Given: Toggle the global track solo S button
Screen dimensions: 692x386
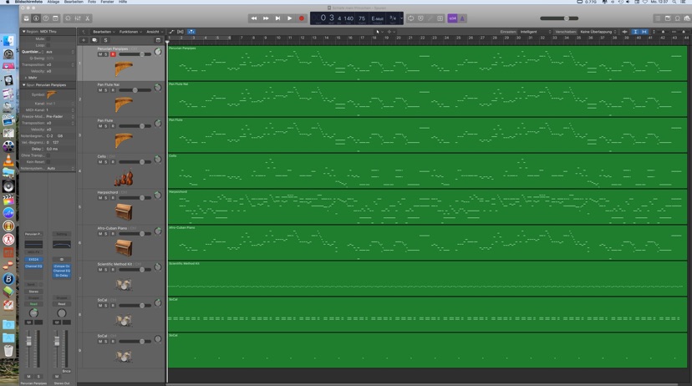Looking at the screenshot, I should (x=105, y=40).
